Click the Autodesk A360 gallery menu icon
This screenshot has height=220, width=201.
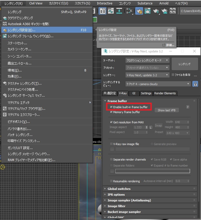point(5,24)
